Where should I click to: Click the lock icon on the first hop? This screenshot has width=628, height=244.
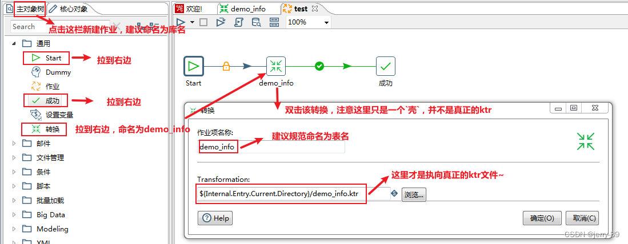226,66
